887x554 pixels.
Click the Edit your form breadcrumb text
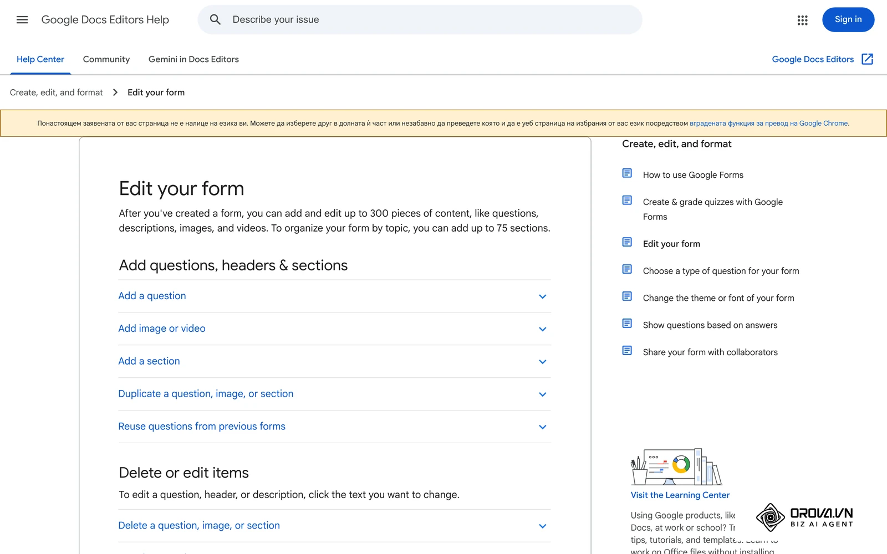tap(156, 93)
